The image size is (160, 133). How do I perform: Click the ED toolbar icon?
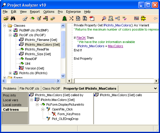(x=136, y=18)
